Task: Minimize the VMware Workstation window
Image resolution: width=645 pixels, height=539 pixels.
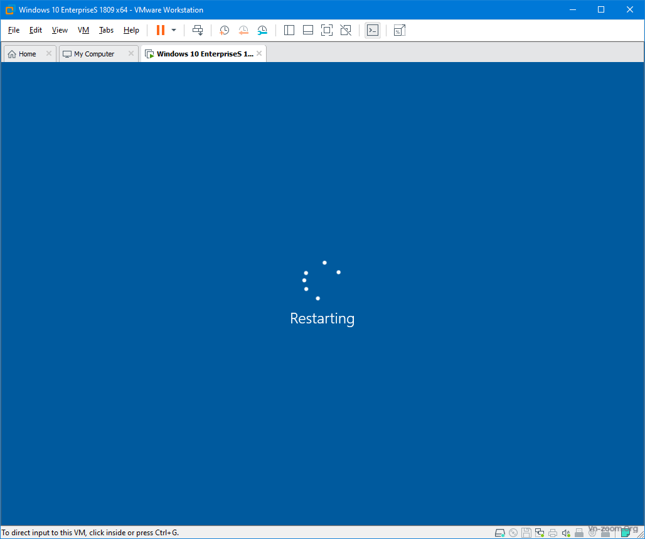Action: [573, 9]
